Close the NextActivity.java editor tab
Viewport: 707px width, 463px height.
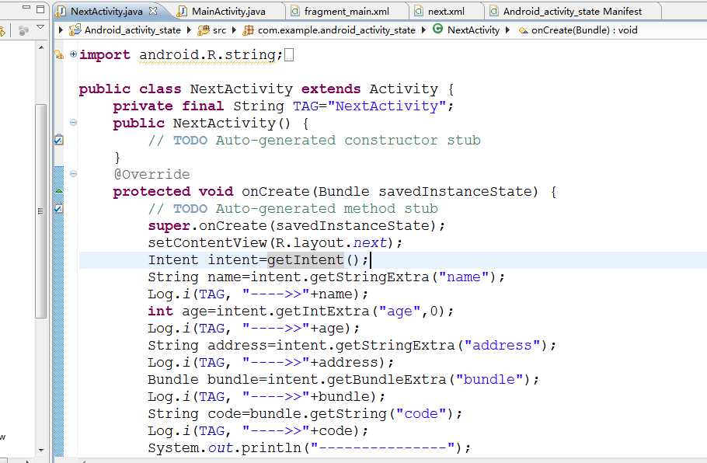[153, 11]
